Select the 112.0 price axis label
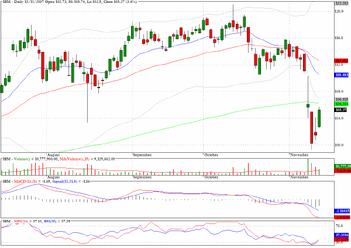 coord(339,65)
